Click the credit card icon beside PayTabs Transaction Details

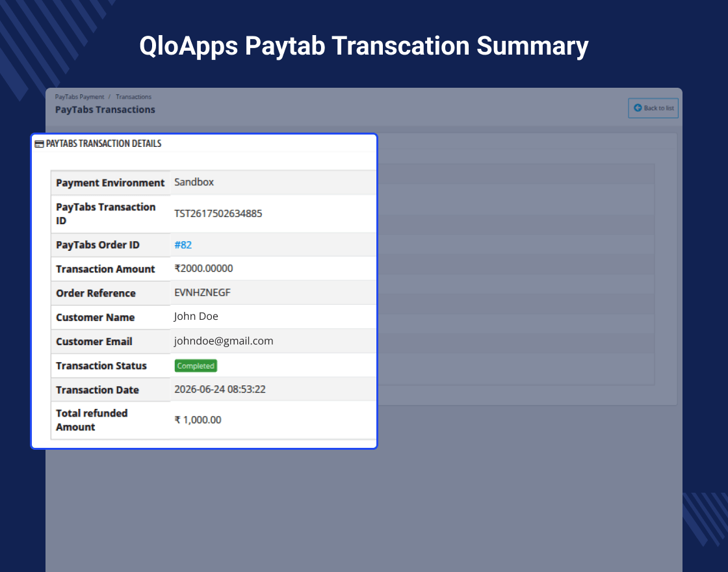click(40, 144)
